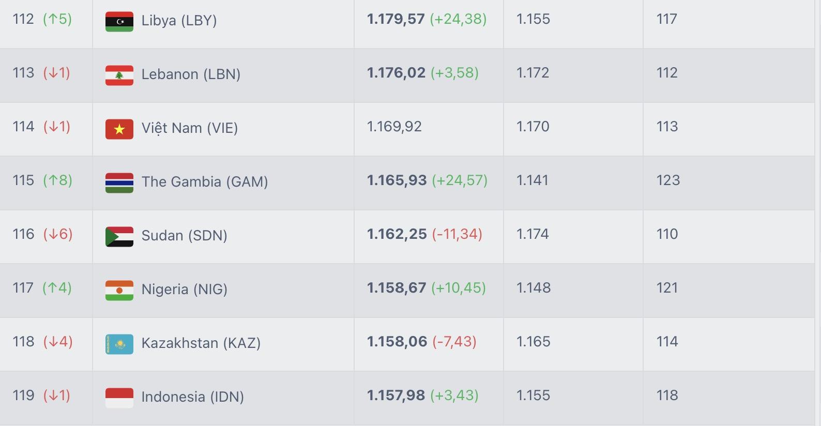Click the Indonesia flag icon
The width and height of the screenshot is (821, 426).
119,398
